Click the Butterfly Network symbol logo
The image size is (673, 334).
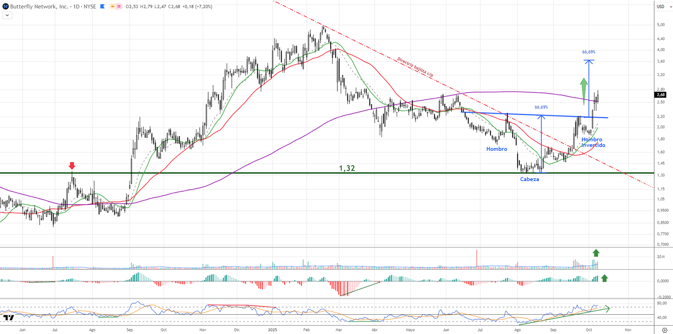coord(5,6)
